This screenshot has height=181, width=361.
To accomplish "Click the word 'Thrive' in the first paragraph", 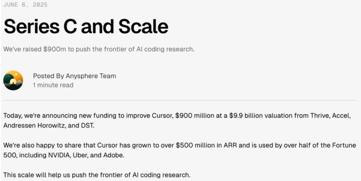I will [320, 116].
